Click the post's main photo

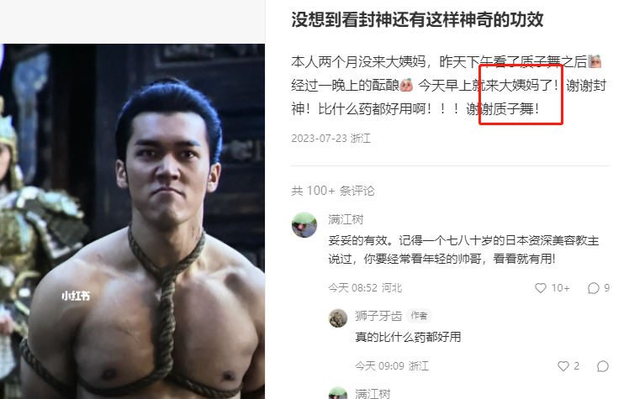tap(132, 221)
